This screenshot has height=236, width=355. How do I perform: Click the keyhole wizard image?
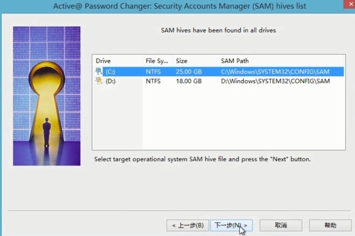[x=47, y=96]
